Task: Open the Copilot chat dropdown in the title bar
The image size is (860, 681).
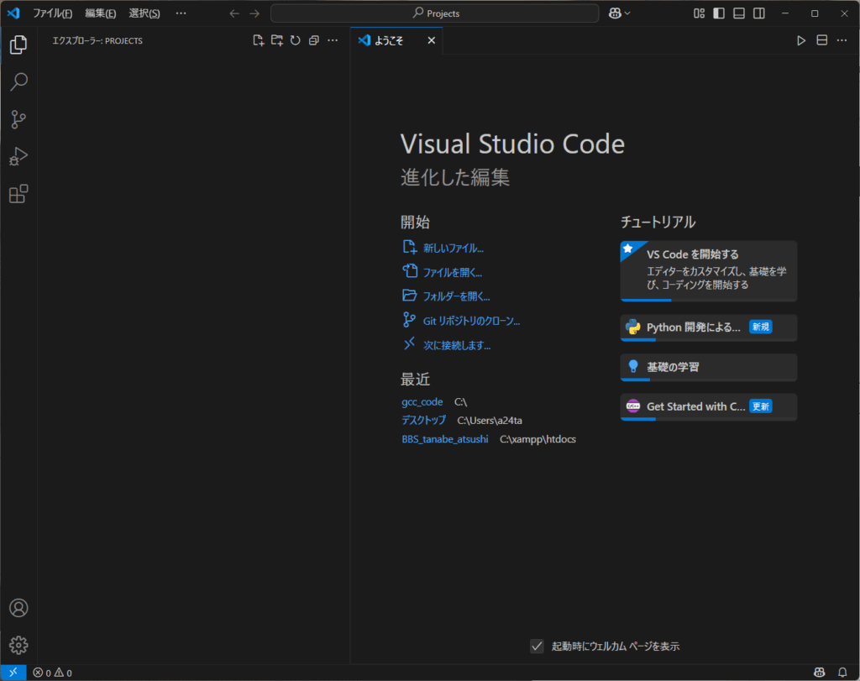Action: 620,13
